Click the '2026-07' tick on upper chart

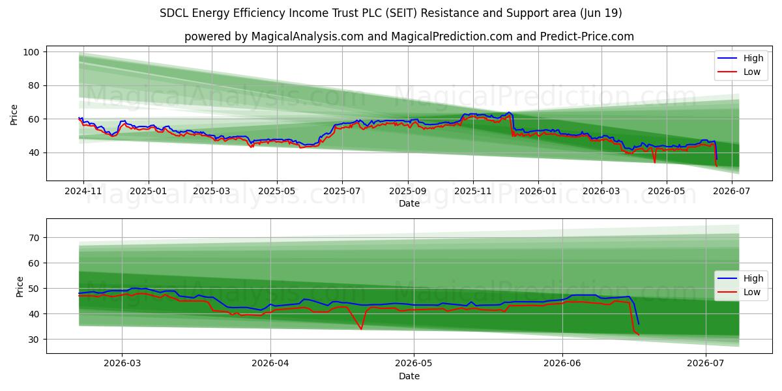(732, 192)
